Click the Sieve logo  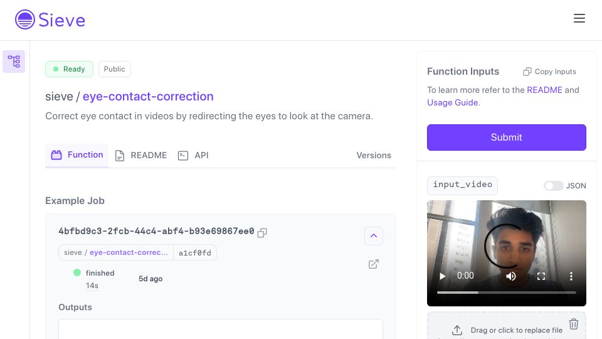pos(50,19)
